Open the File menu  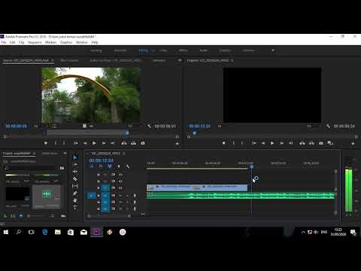coord(4,42)
